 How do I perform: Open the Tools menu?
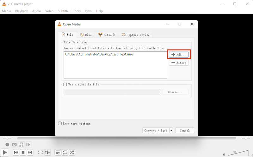77,11
